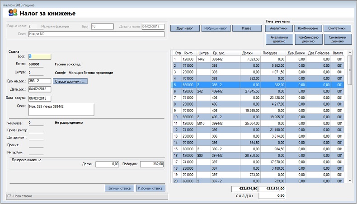Click the Шифра field showing 2
This screenshot has width=357, height=204.
[36, 73]
